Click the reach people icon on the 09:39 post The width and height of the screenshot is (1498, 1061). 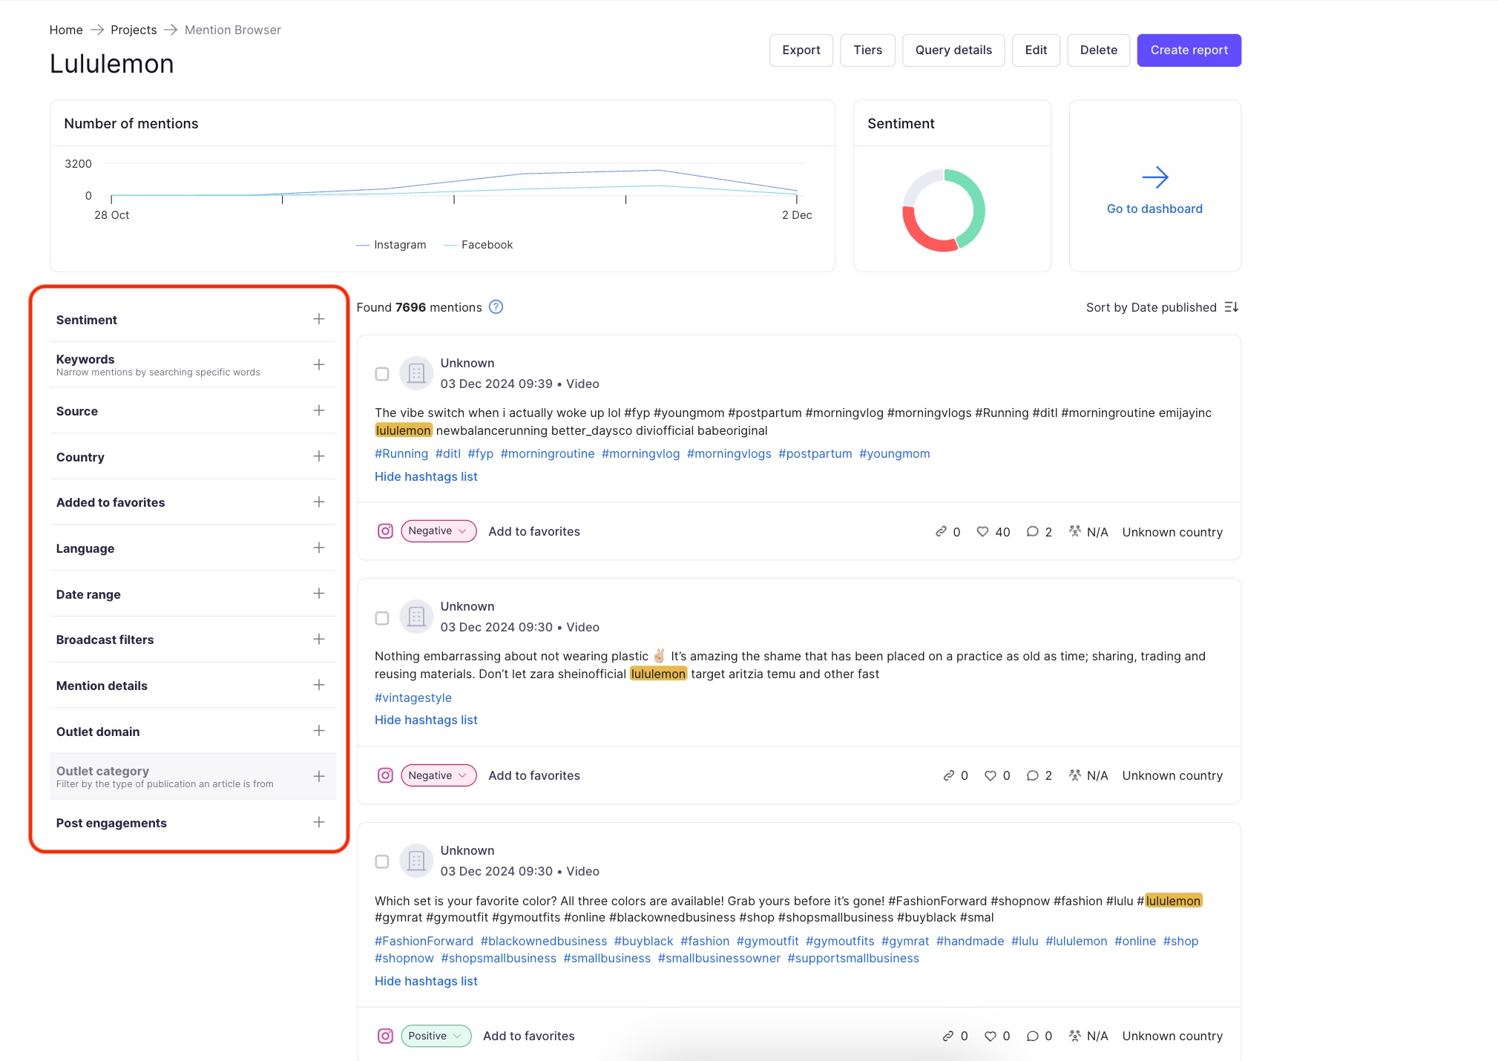pos(1074,531)
